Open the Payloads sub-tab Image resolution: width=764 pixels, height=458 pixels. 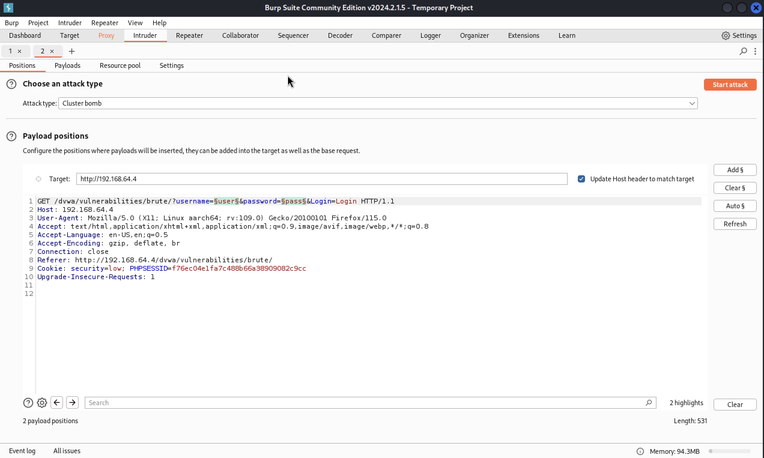tap(67, 65)
